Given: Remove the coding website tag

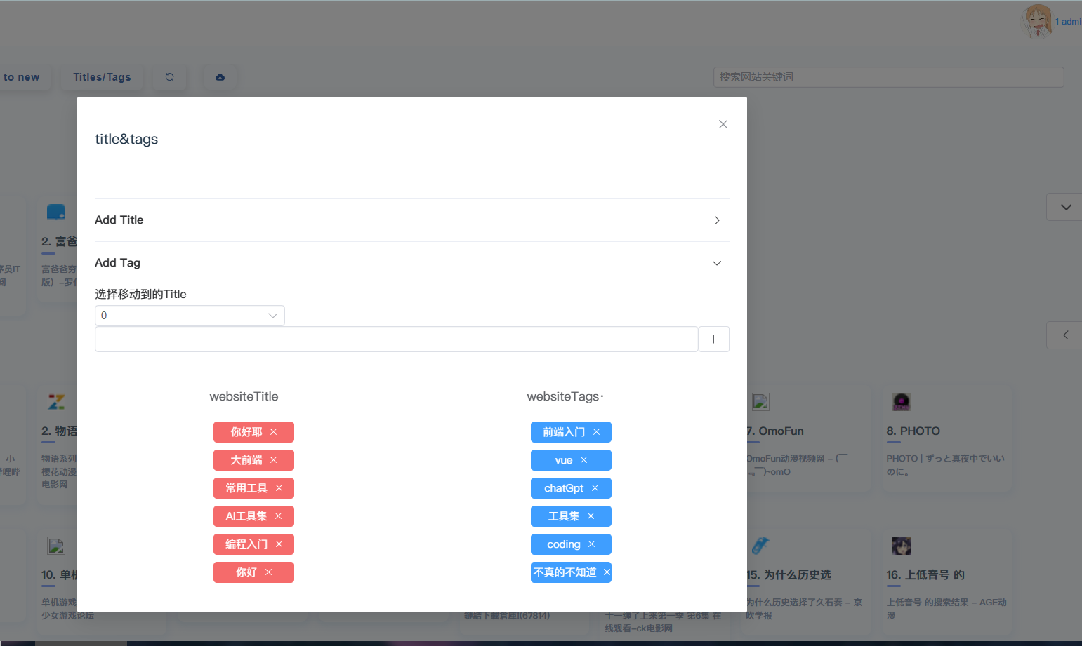Looking at the screenshot, I should point(591,544).
